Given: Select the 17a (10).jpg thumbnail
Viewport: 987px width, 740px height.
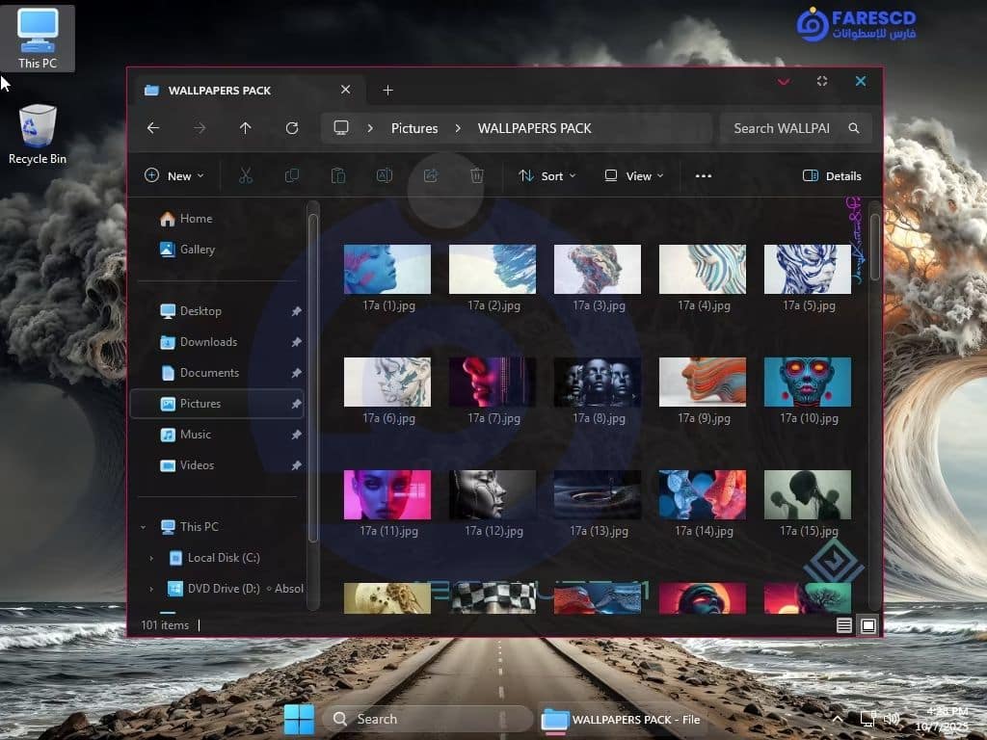Looking at the screenshot, I should point(807,383).
